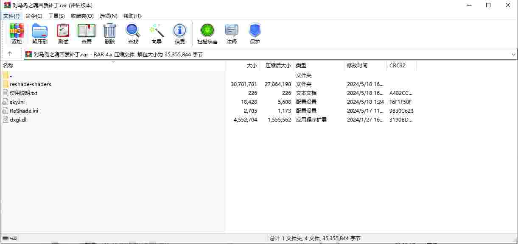Screen dimensions: 518x244
Task: Click the 查看 (View) book icon
Action: [87, 30]
